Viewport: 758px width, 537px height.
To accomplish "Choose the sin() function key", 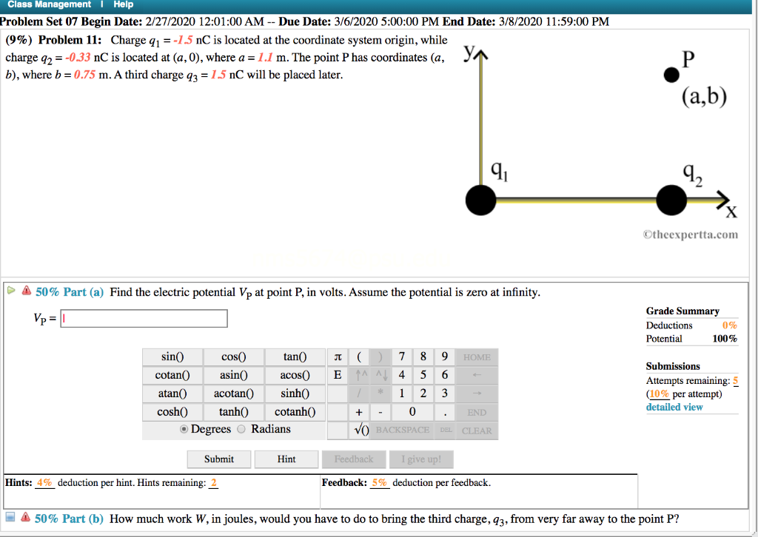I will (171, 357).
